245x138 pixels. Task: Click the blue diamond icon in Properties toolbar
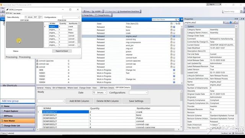point(230,23)
